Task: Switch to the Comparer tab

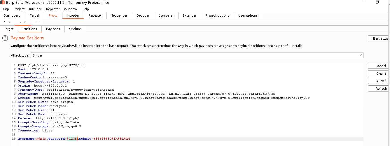Action: 166,15
